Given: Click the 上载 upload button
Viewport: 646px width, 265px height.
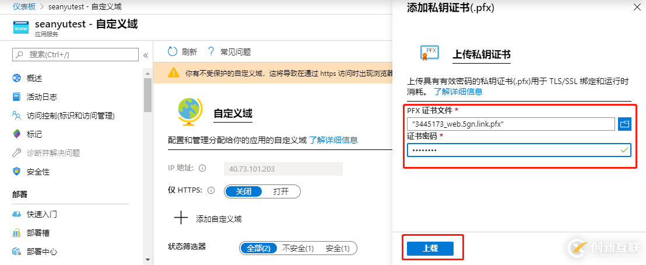Looking at the screenshot, I should [x=430, y=249].
